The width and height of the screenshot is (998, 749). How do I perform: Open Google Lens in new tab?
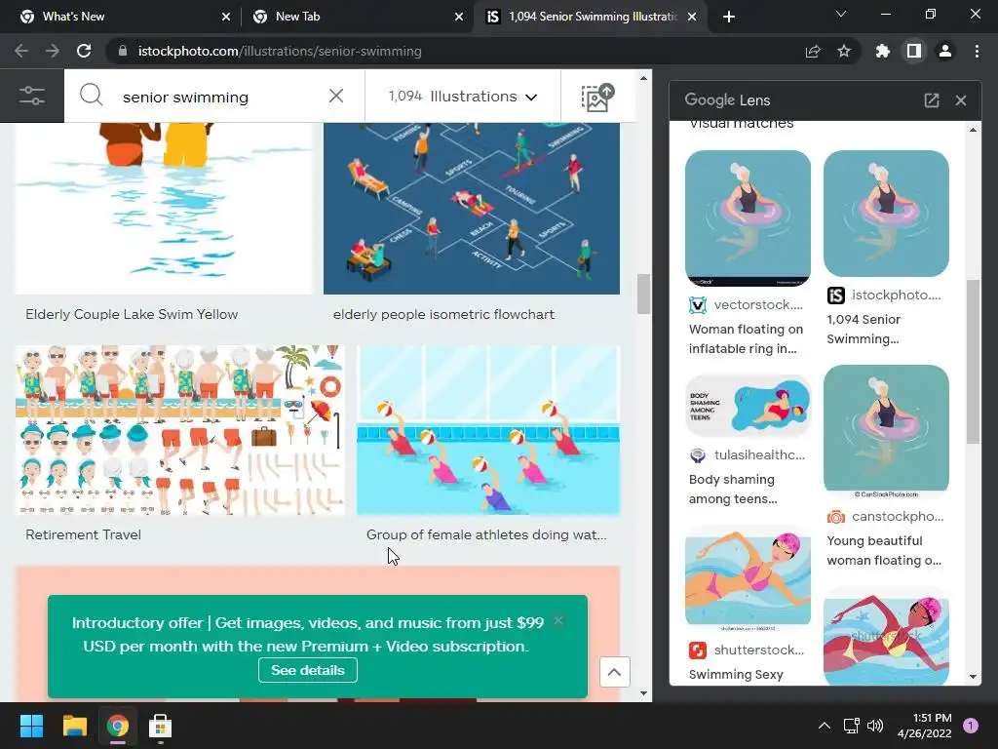(x=932, y=100)
